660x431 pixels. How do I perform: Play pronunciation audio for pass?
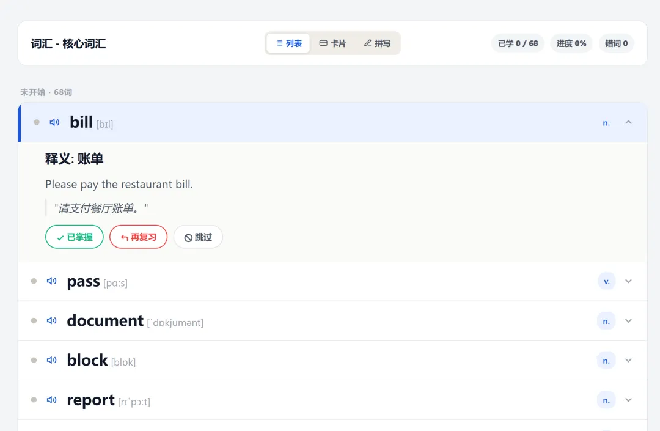click(x=52, y=281)
